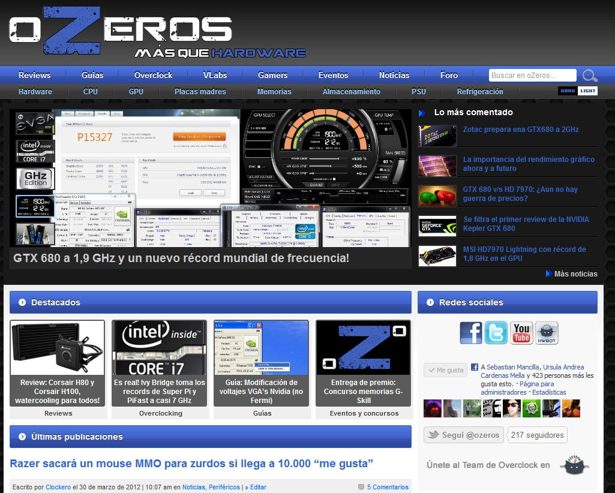
Task: Select the PSU category
Action: (418, 91)
